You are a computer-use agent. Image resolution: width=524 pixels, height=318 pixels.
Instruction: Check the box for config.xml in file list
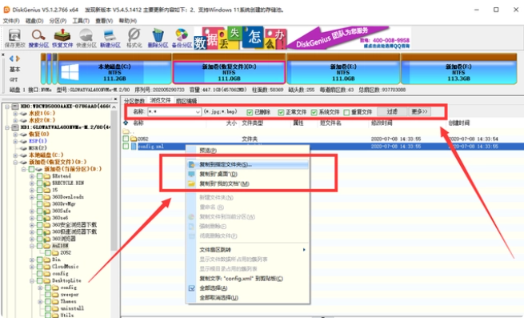click(126, 147)
